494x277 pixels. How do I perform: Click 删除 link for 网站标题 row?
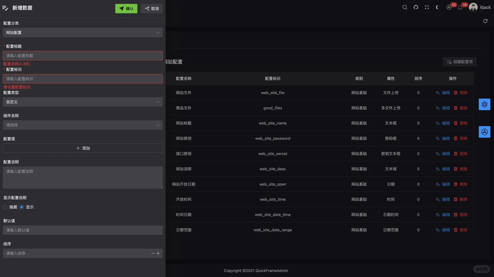(463, 123)
